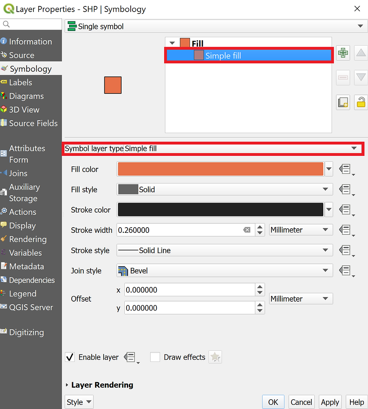Select the Fill root symbol row
Viewport: 368px width, 409px height.
coord(249,43)
